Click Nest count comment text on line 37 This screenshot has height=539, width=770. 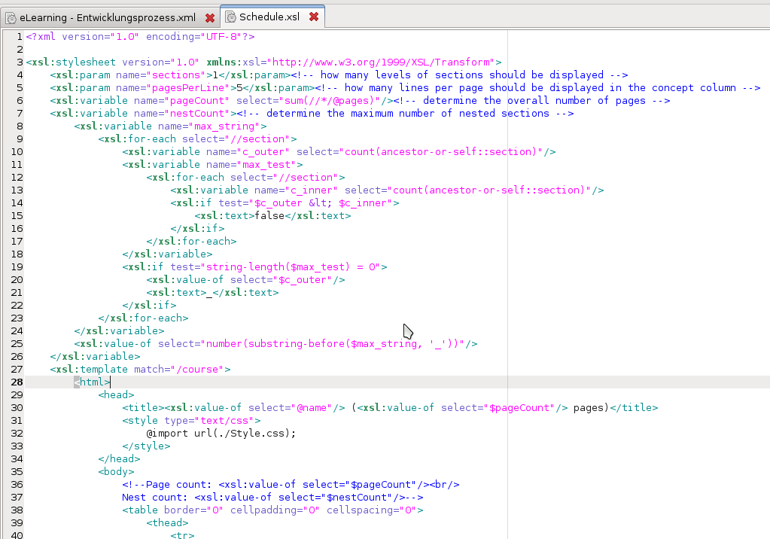[272, 497]
